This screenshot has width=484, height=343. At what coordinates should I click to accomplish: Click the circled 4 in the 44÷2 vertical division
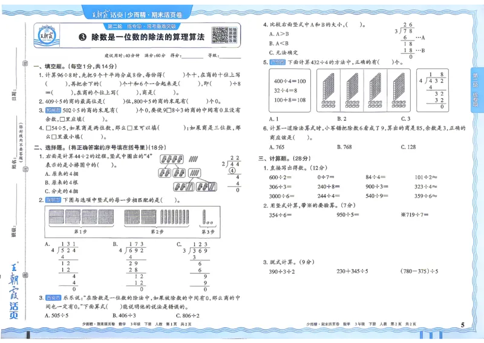[x=232, y=170]
